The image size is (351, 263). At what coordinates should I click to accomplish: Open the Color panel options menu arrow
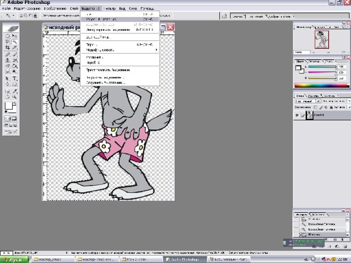point(348,61)
